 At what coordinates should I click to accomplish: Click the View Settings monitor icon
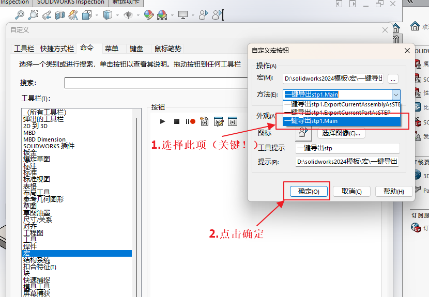[183, 15]
